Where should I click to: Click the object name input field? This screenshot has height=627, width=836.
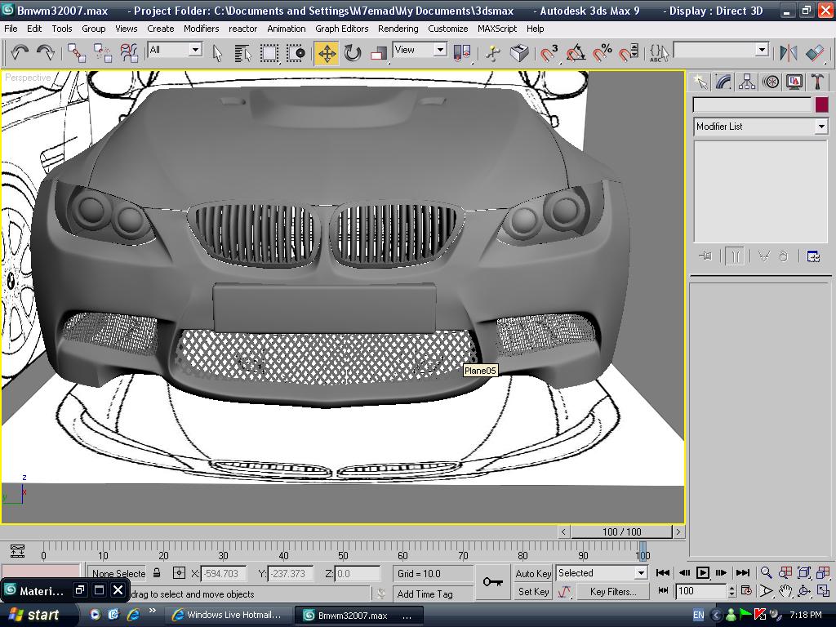point(752,104)
